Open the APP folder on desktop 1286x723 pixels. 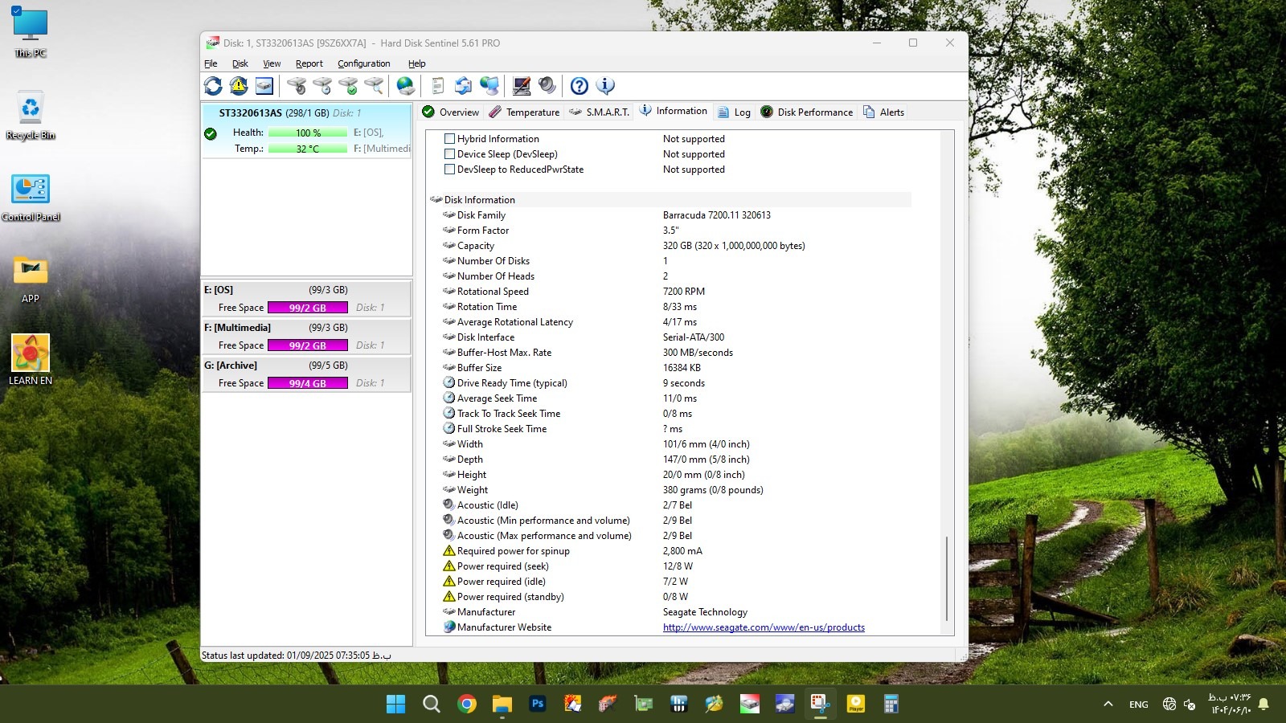point(31,279)
